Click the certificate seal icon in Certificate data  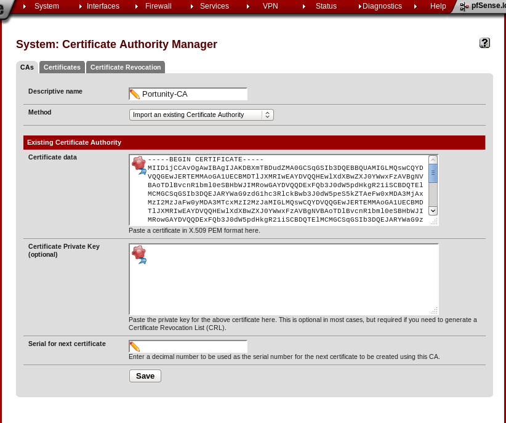[x=139, y=165]
